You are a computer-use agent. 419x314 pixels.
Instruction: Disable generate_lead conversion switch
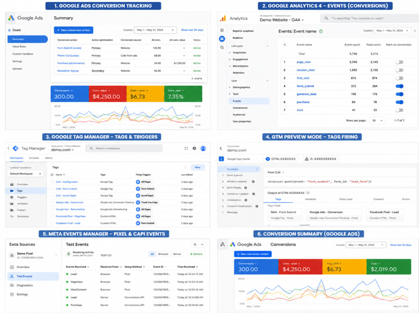coord(399,94)
